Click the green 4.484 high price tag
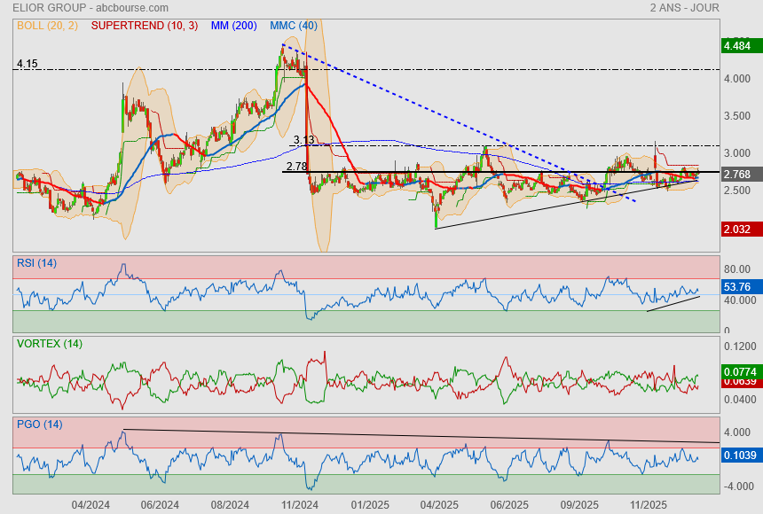 [x=737, y=46]
